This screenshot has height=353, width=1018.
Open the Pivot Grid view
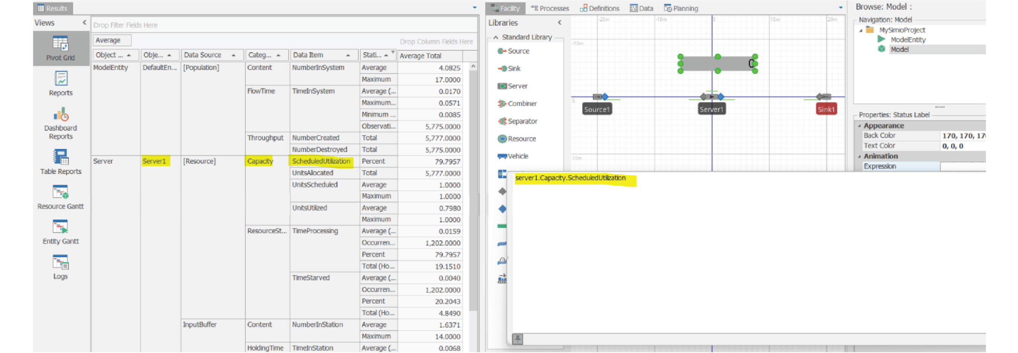coord(60,48)
